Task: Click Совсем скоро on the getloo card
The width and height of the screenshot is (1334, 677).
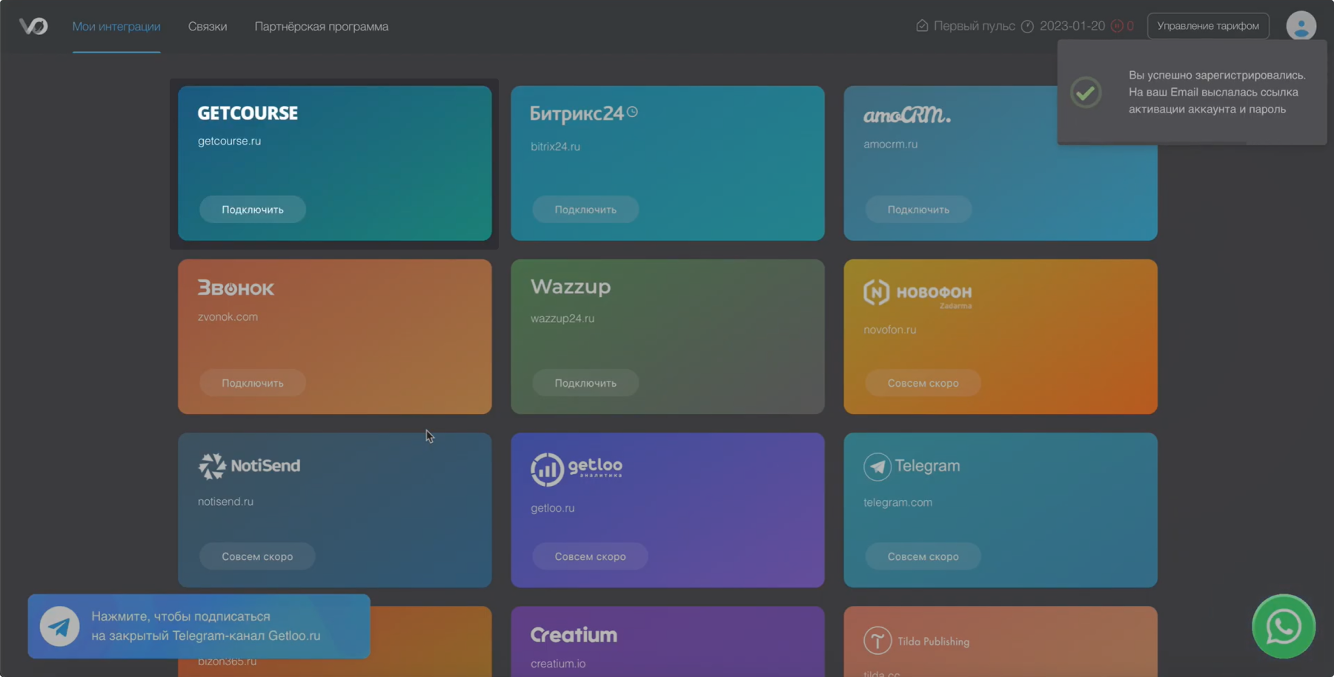Action: click(x=590, y=556)
